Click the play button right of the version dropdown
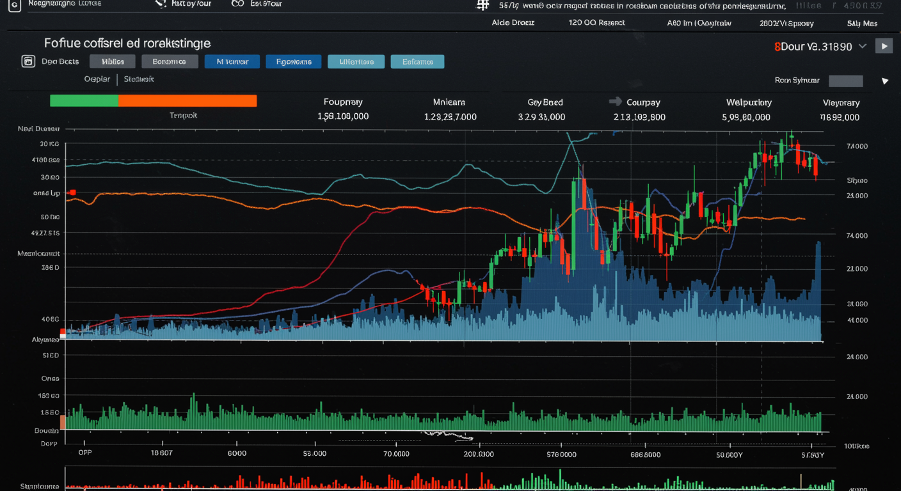901x491 pixels. pyautogui.click(x=884, y=45)
